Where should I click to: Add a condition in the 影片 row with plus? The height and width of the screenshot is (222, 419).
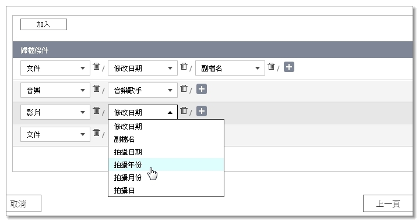(x=202, y=111)
